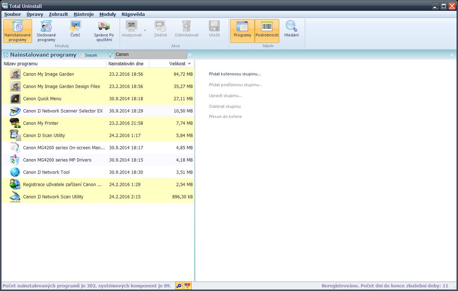Open the Nainstalované programy module
Image resolution: width=458 pixels, height=291 pixels.
[18, 31]
